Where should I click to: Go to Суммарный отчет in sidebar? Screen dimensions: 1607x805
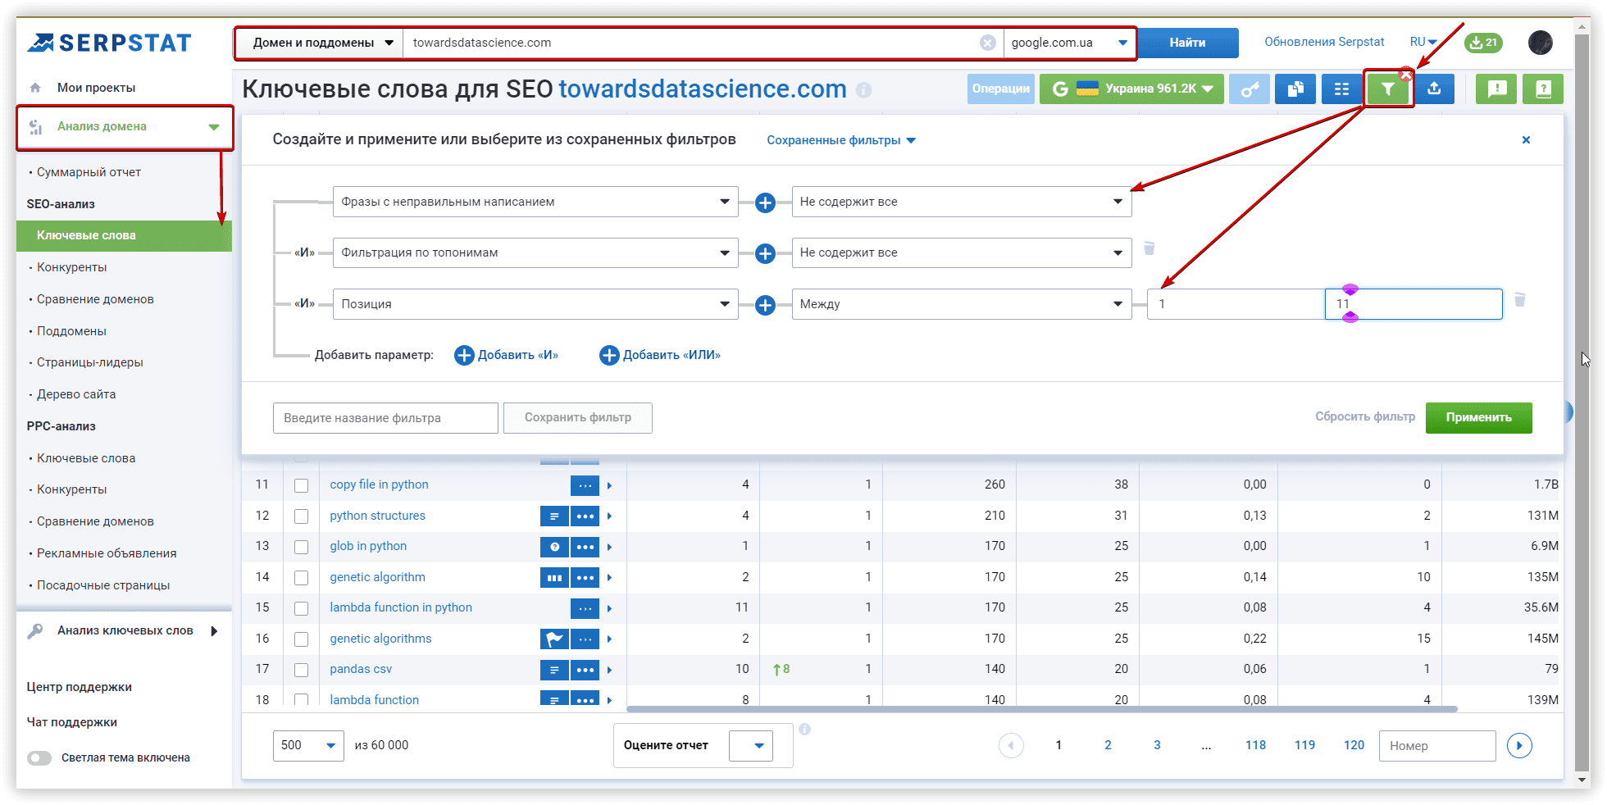pos(89,172)
